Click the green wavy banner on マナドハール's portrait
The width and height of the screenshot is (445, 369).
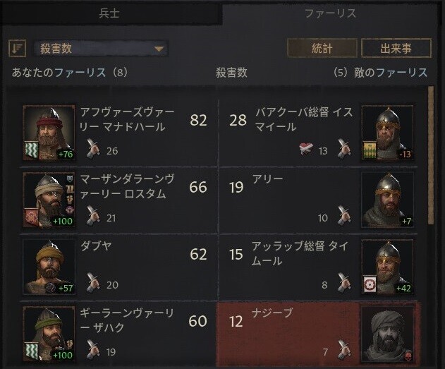31,150
